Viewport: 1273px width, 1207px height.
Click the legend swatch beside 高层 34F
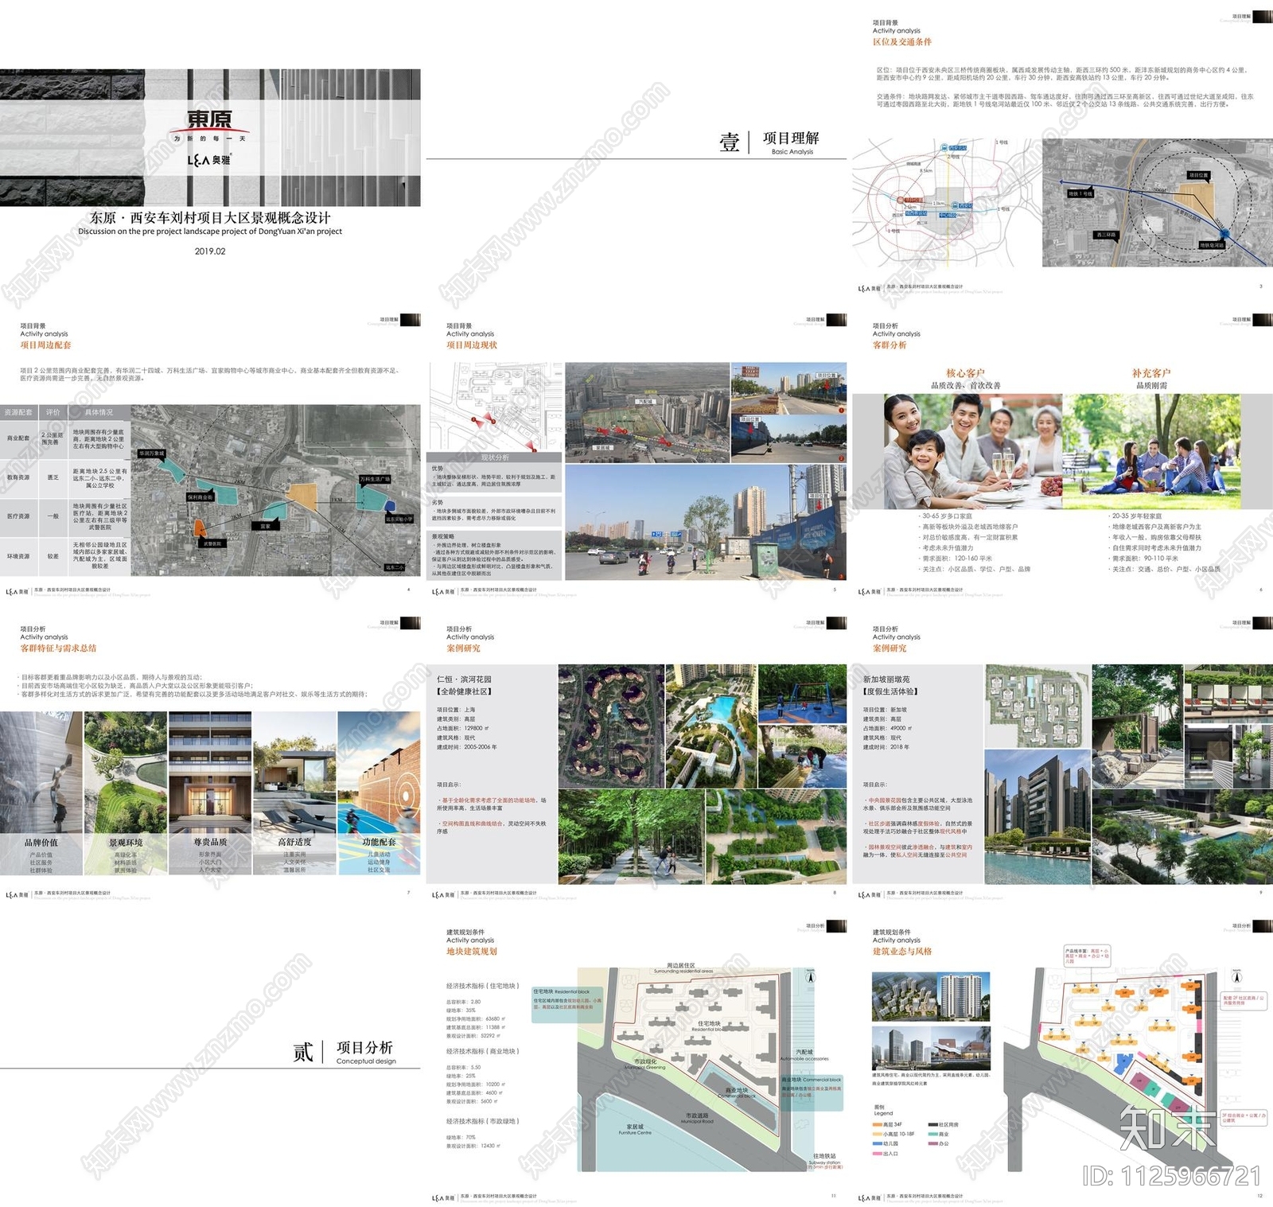[878, 1125]
